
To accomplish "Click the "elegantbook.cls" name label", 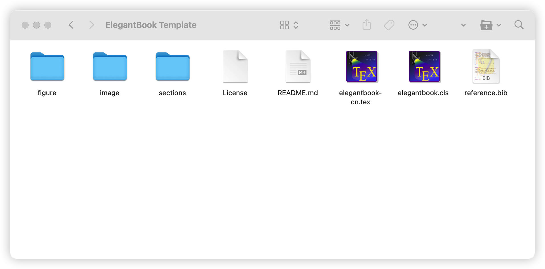I will pos(423,93).
